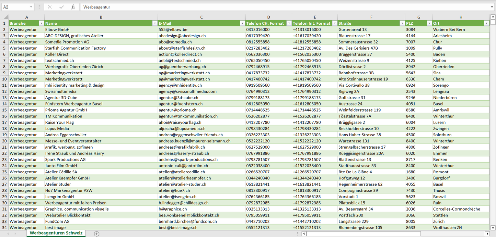Add a new sheet with plus icon

click(97, 234)
